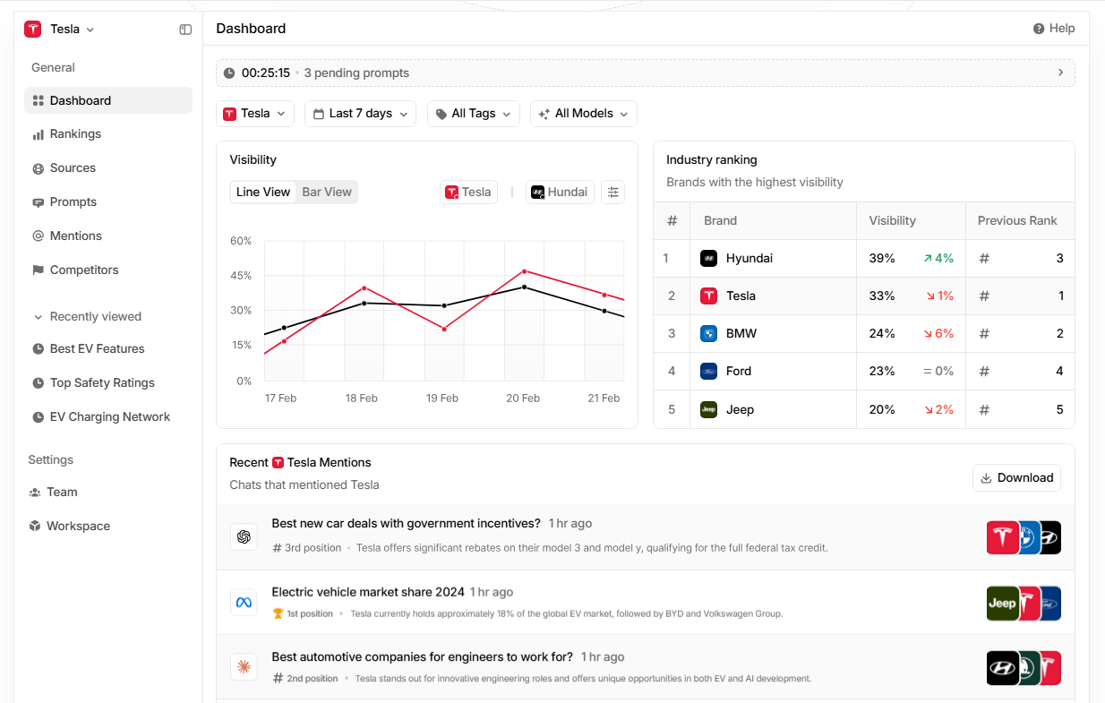Viewport: 1105px width, 703px height.
Task: Click the Tesla logo in ranking table
Action: [x=708, y=296]
